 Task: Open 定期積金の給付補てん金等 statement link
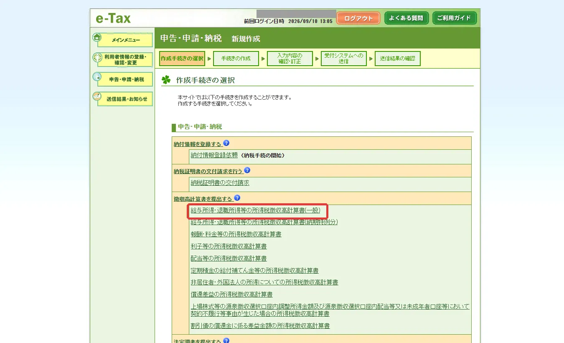(x=254, y=271)
